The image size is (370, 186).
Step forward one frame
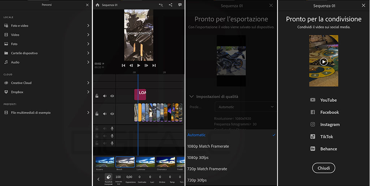coord(146,65)
